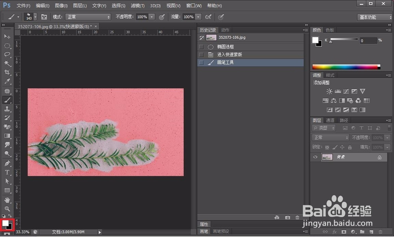Image resolution: width=394 pixels, height=237 pixels.
Task: Switch to the 动作 tab
Action: [225, 30]
